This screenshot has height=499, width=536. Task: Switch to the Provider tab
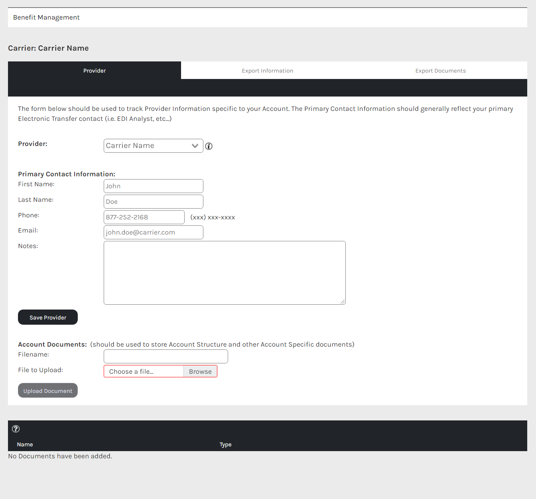pos(95,71)
